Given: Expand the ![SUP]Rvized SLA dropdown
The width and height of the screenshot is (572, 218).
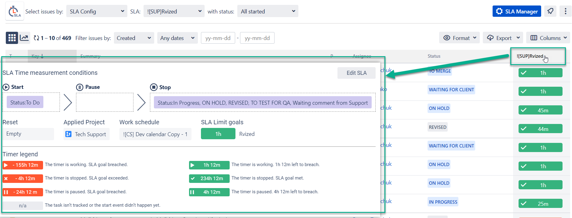Looking at the screenshot, I should (174, 11).
